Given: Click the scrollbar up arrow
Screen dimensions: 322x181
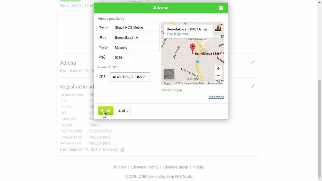Looking at the screenshot, I should coord(319,2).
